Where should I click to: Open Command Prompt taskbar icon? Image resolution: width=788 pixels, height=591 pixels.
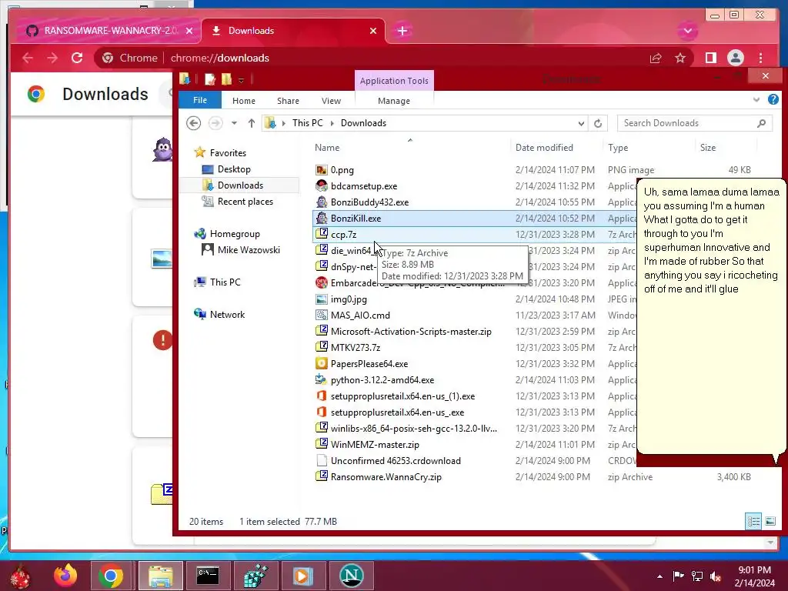click(x=208, y=576)
